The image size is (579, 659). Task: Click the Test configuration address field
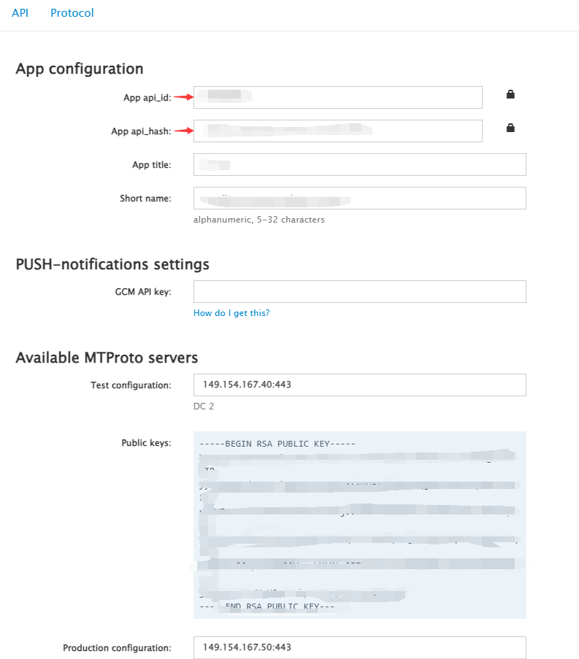point(359,385)
